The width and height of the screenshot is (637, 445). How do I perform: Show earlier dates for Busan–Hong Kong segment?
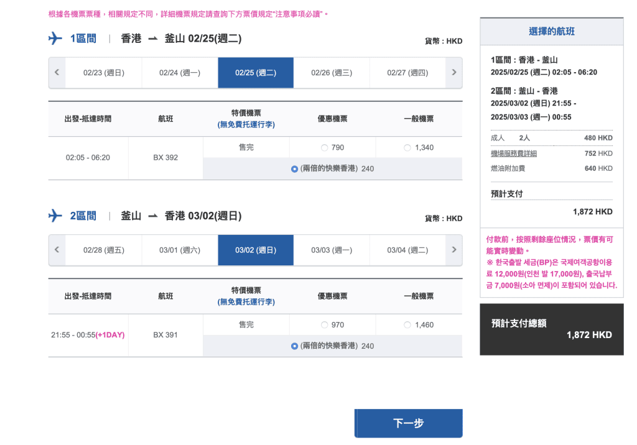57,250
